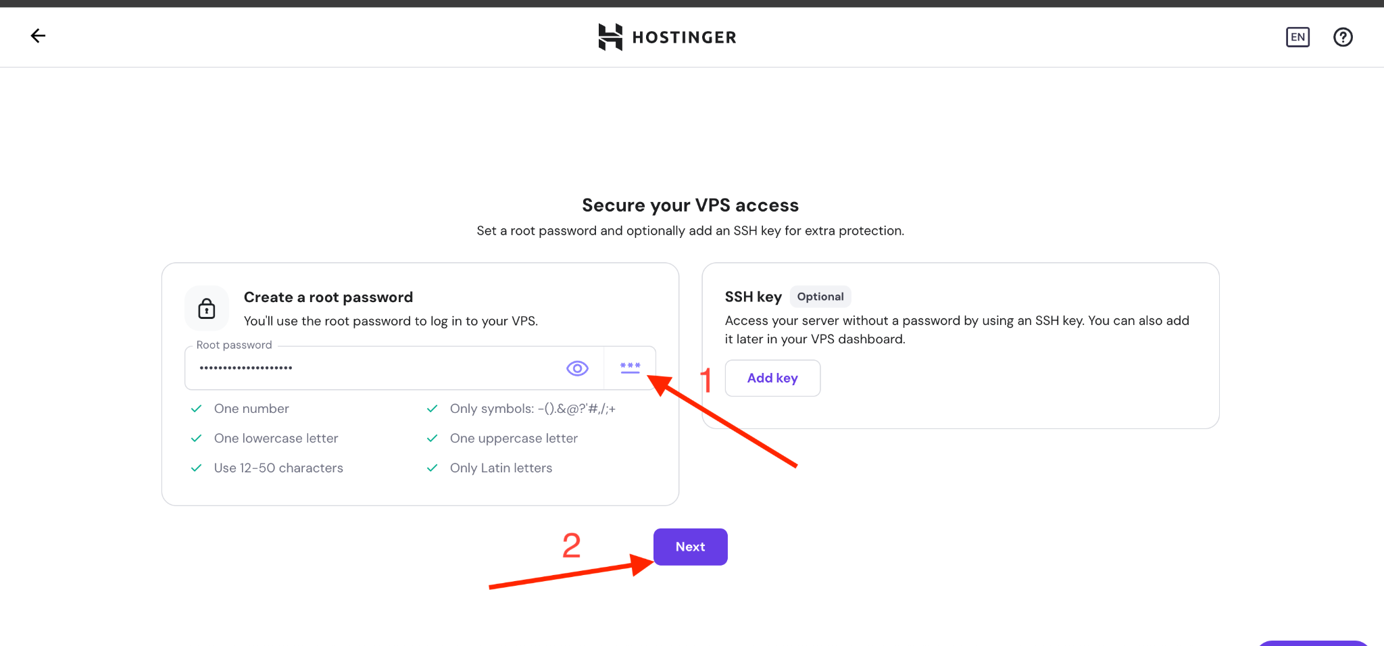This screenshot has width=1384, height=646.
Task: Click the checkmark beside Only Latin letters
Action: tap(432, 468)
